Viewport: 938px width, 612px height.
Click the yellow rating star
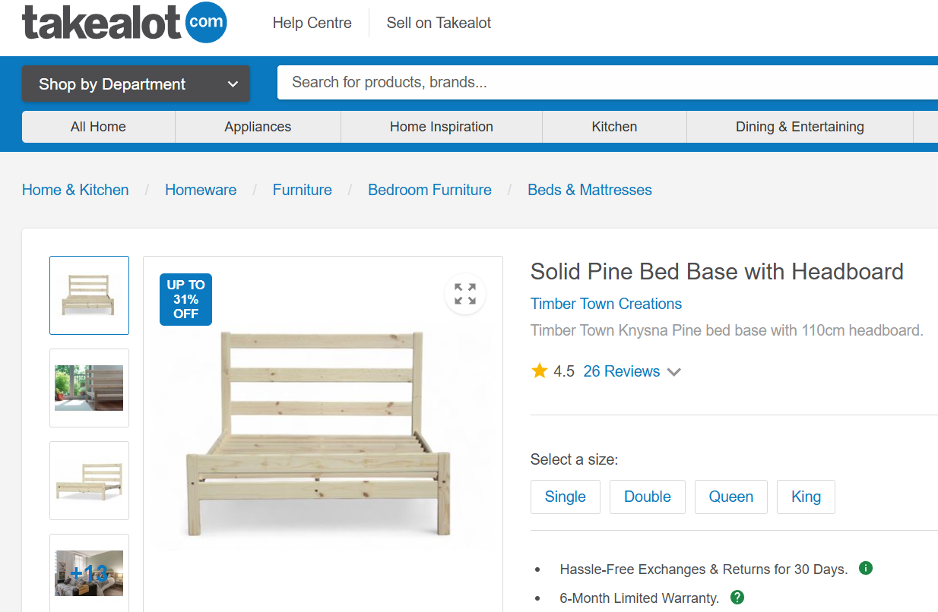point(540,371)
